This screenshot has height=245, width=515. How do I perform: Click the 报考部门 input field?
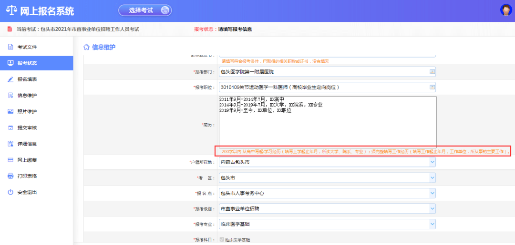coord(327,71)
